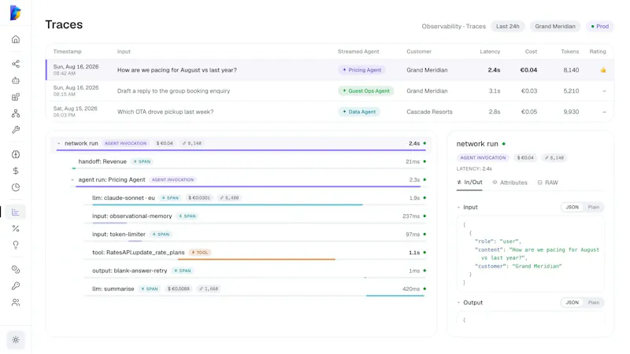Toggle the Prod environment pill

pyautogui.click(x=600, y=26)
